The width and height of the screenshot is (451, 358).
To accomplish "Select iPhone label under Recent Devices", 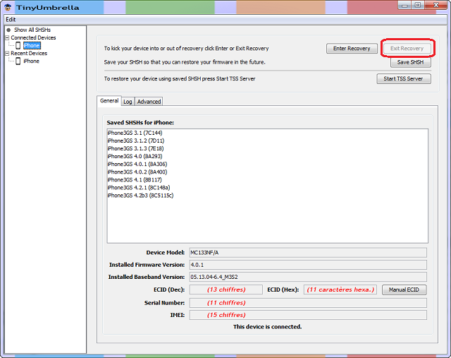I will tap(31, 61).
